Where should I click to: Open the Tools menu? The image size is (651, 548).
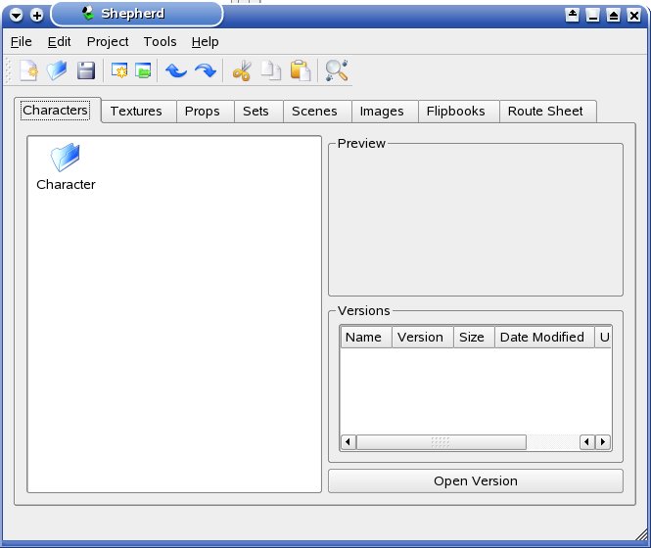tap(160, 41)
